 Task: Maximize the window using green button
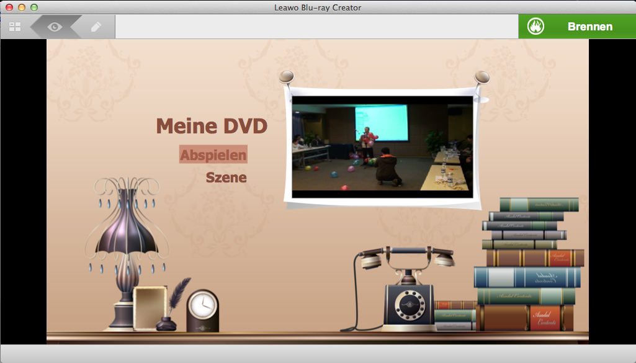tap(34, 7)
